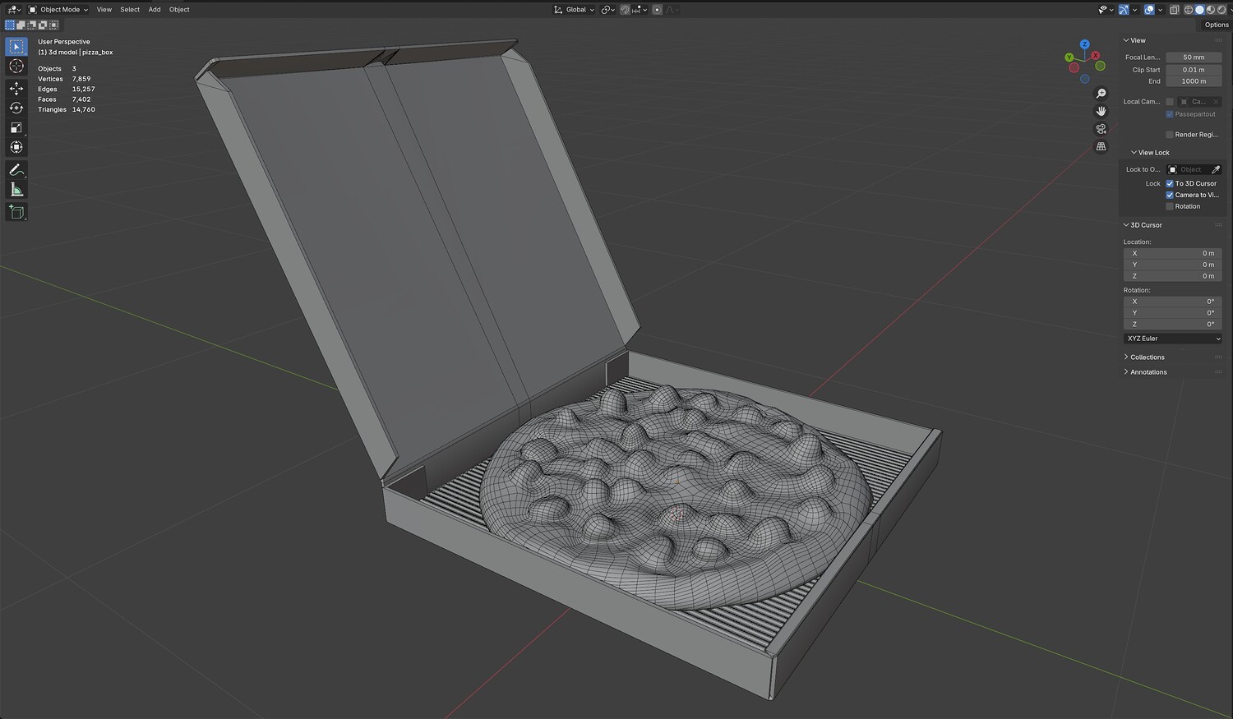Open the transform pivot point dropdown
Screen dimensions: 1233x719
[x=608, y=10]
